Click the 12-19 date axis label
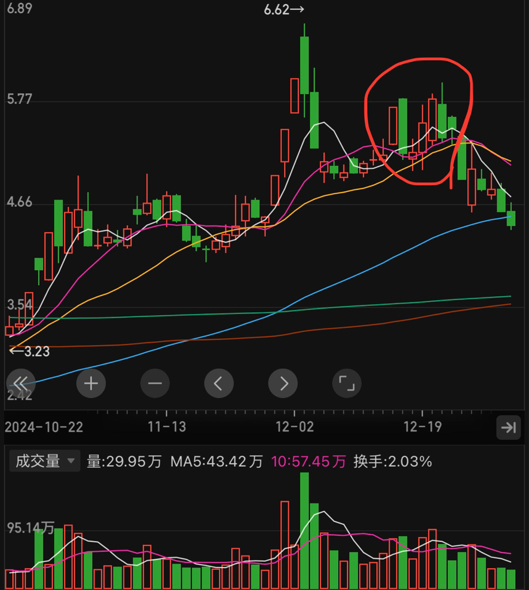Viewport: 529px width, 590px height. click(x=422, y=427)
